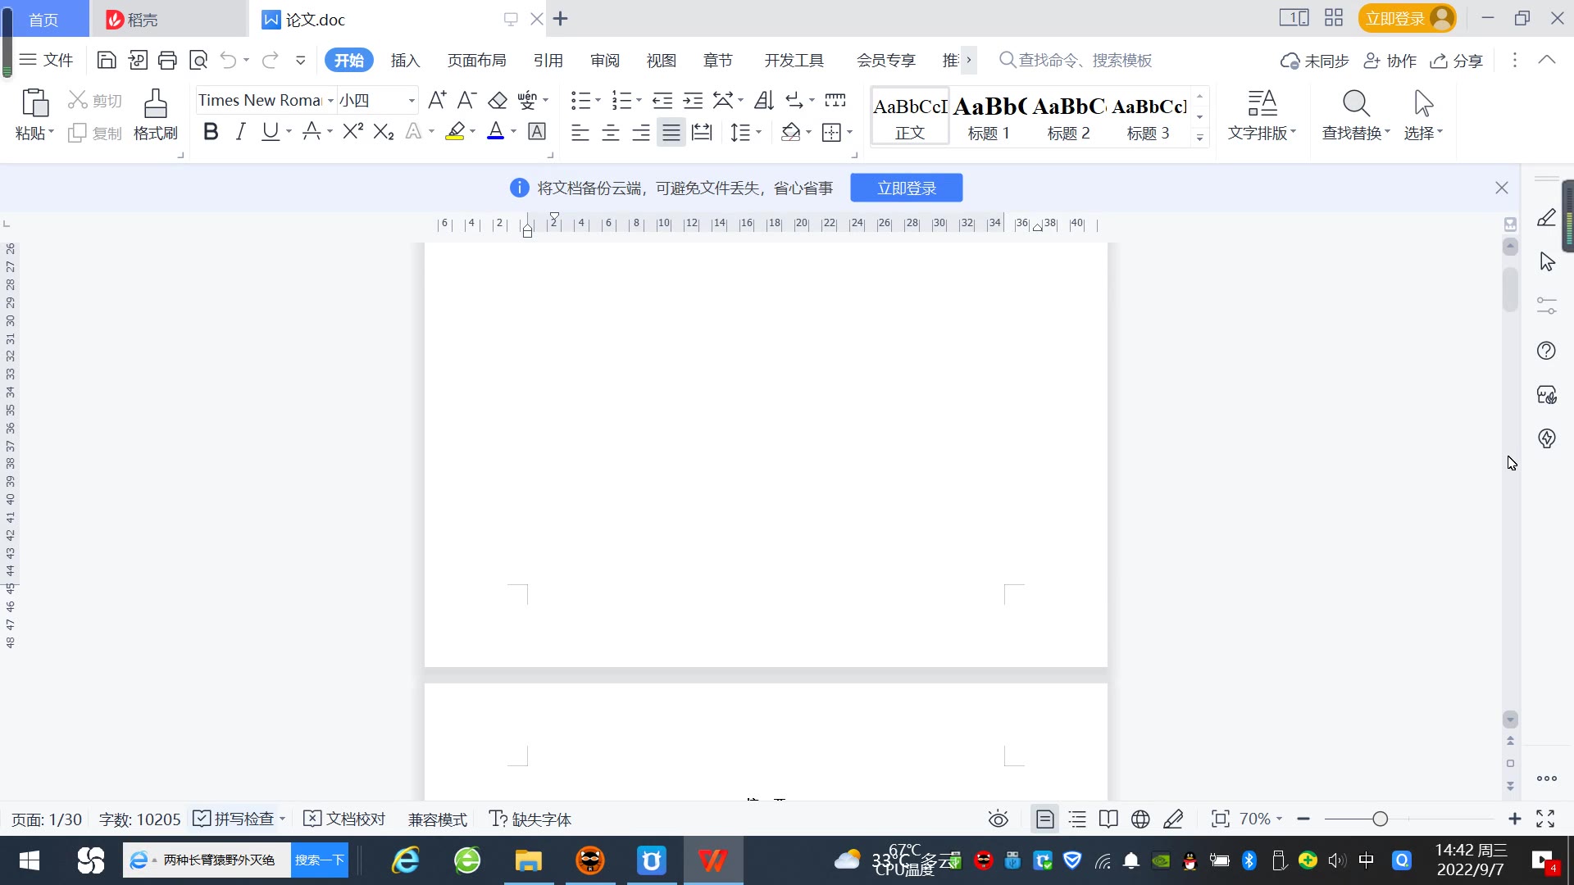Screen dimensions: 1574x885
Task: Toggle Italic formatting
Action: (x=240, y=131)
